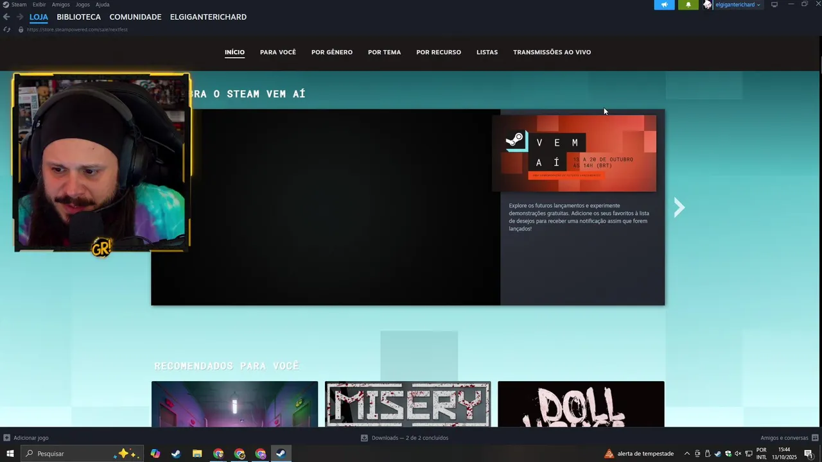Screen dimensions: 822x462
Task: Open the first Chrome taskbar icon
Action: (x=218, y=454)
